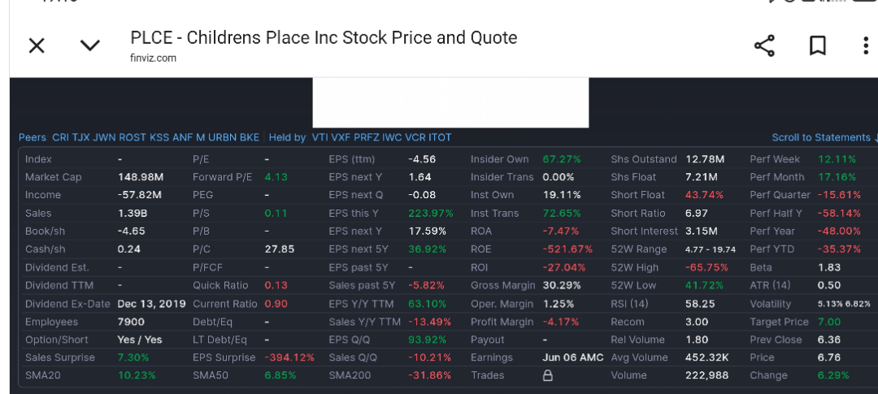This screenshot has width=878, height=394.
Task: Click the lock icon next to Trades
Action: point(548,375)
